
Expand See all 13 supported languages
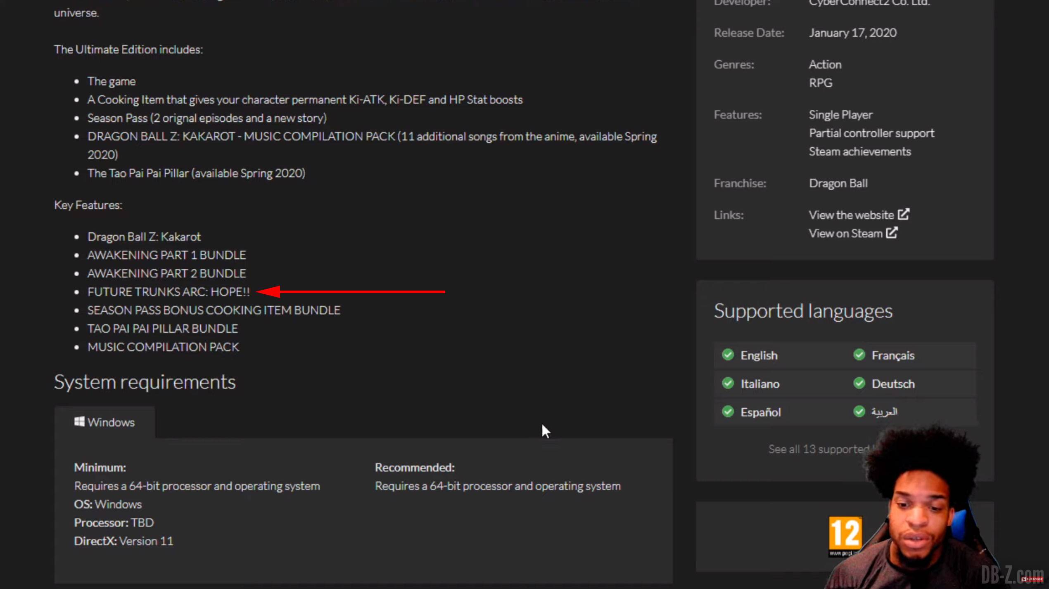click(x=821, y=449)
